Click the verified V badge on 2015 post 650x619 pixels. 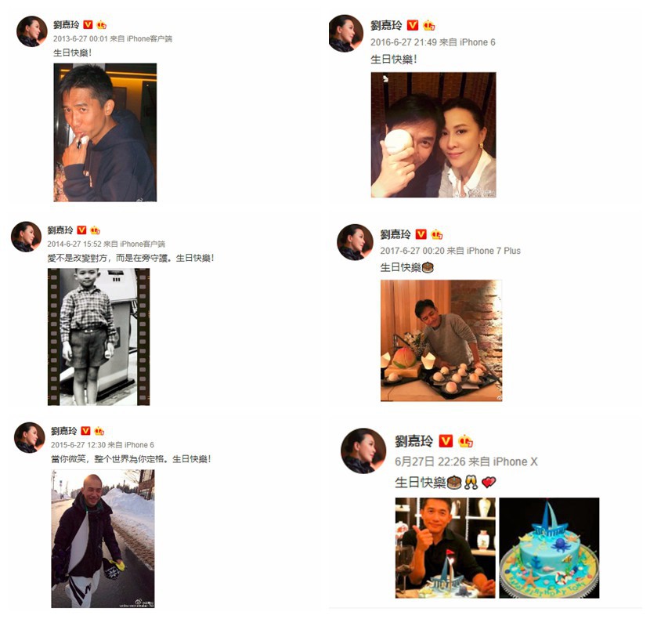85,431
